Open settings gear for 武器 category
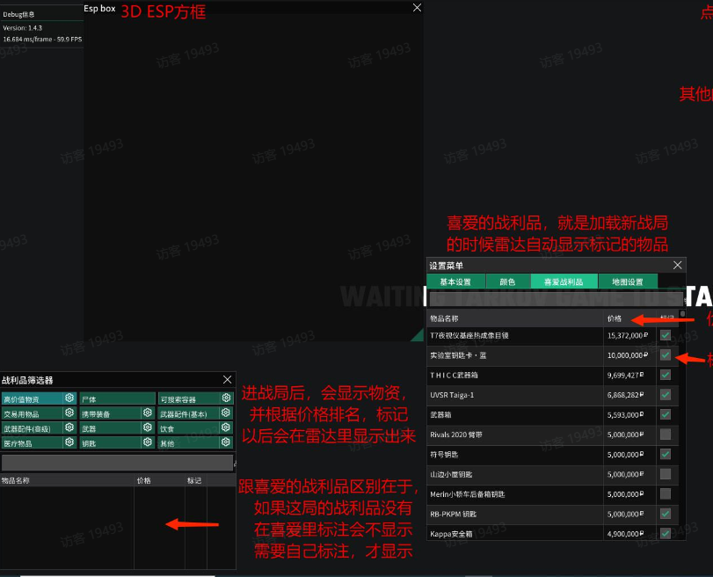Viewport: 713px width, 577px height. pos(148,428)
